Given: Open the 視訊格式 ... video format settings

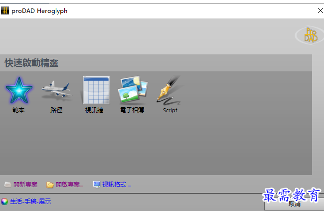Looking at the screenshot, I should point(117,185).
